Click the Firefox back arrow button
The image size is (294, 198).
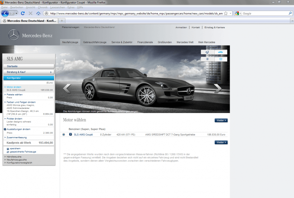pyautogui.click(x=5, y=13)
